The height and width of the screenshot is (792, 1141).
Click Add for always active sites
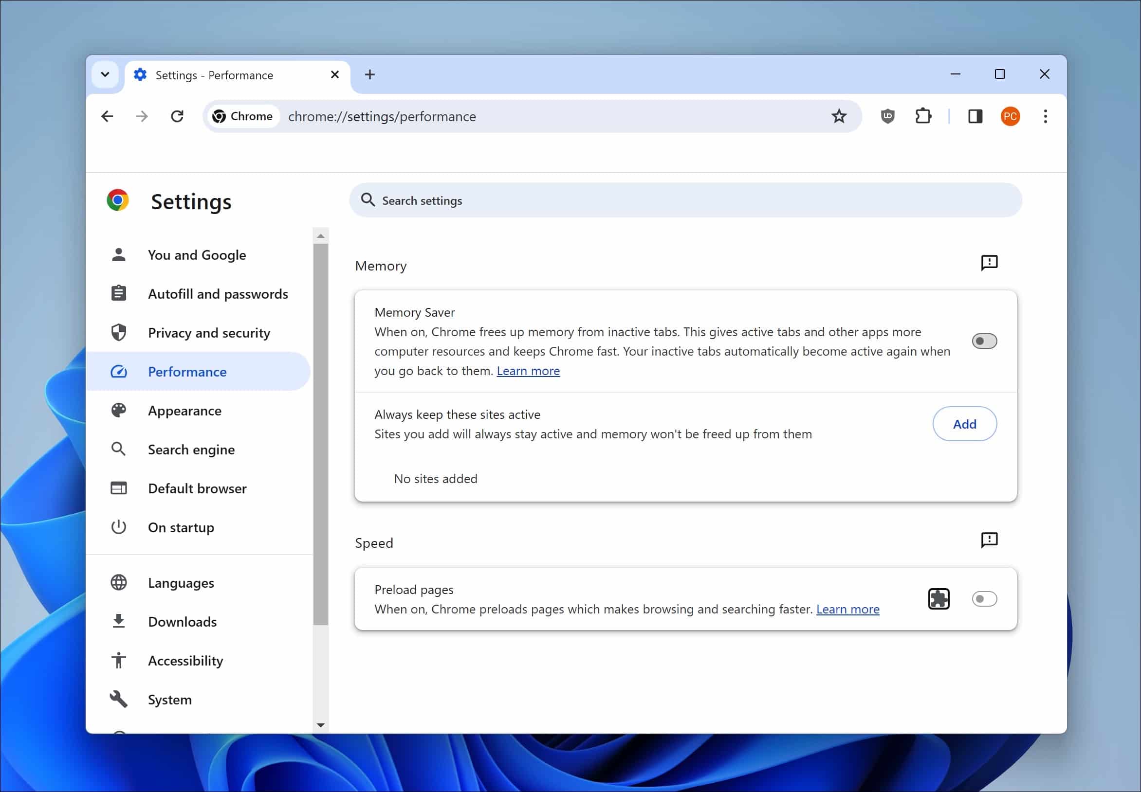[x=964, y=424]
